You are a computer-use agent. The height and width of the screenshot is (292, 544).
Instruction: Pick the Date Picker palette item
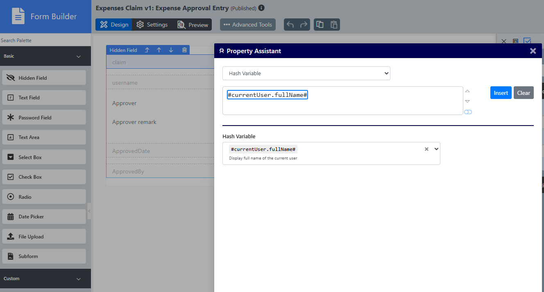(44, 217)
